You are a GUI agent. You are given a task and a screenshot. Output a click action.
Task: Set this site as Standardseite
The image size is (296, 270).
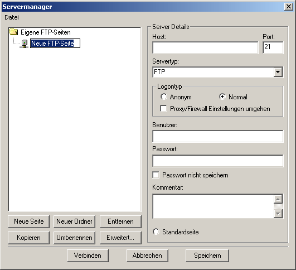coord(156,232)
